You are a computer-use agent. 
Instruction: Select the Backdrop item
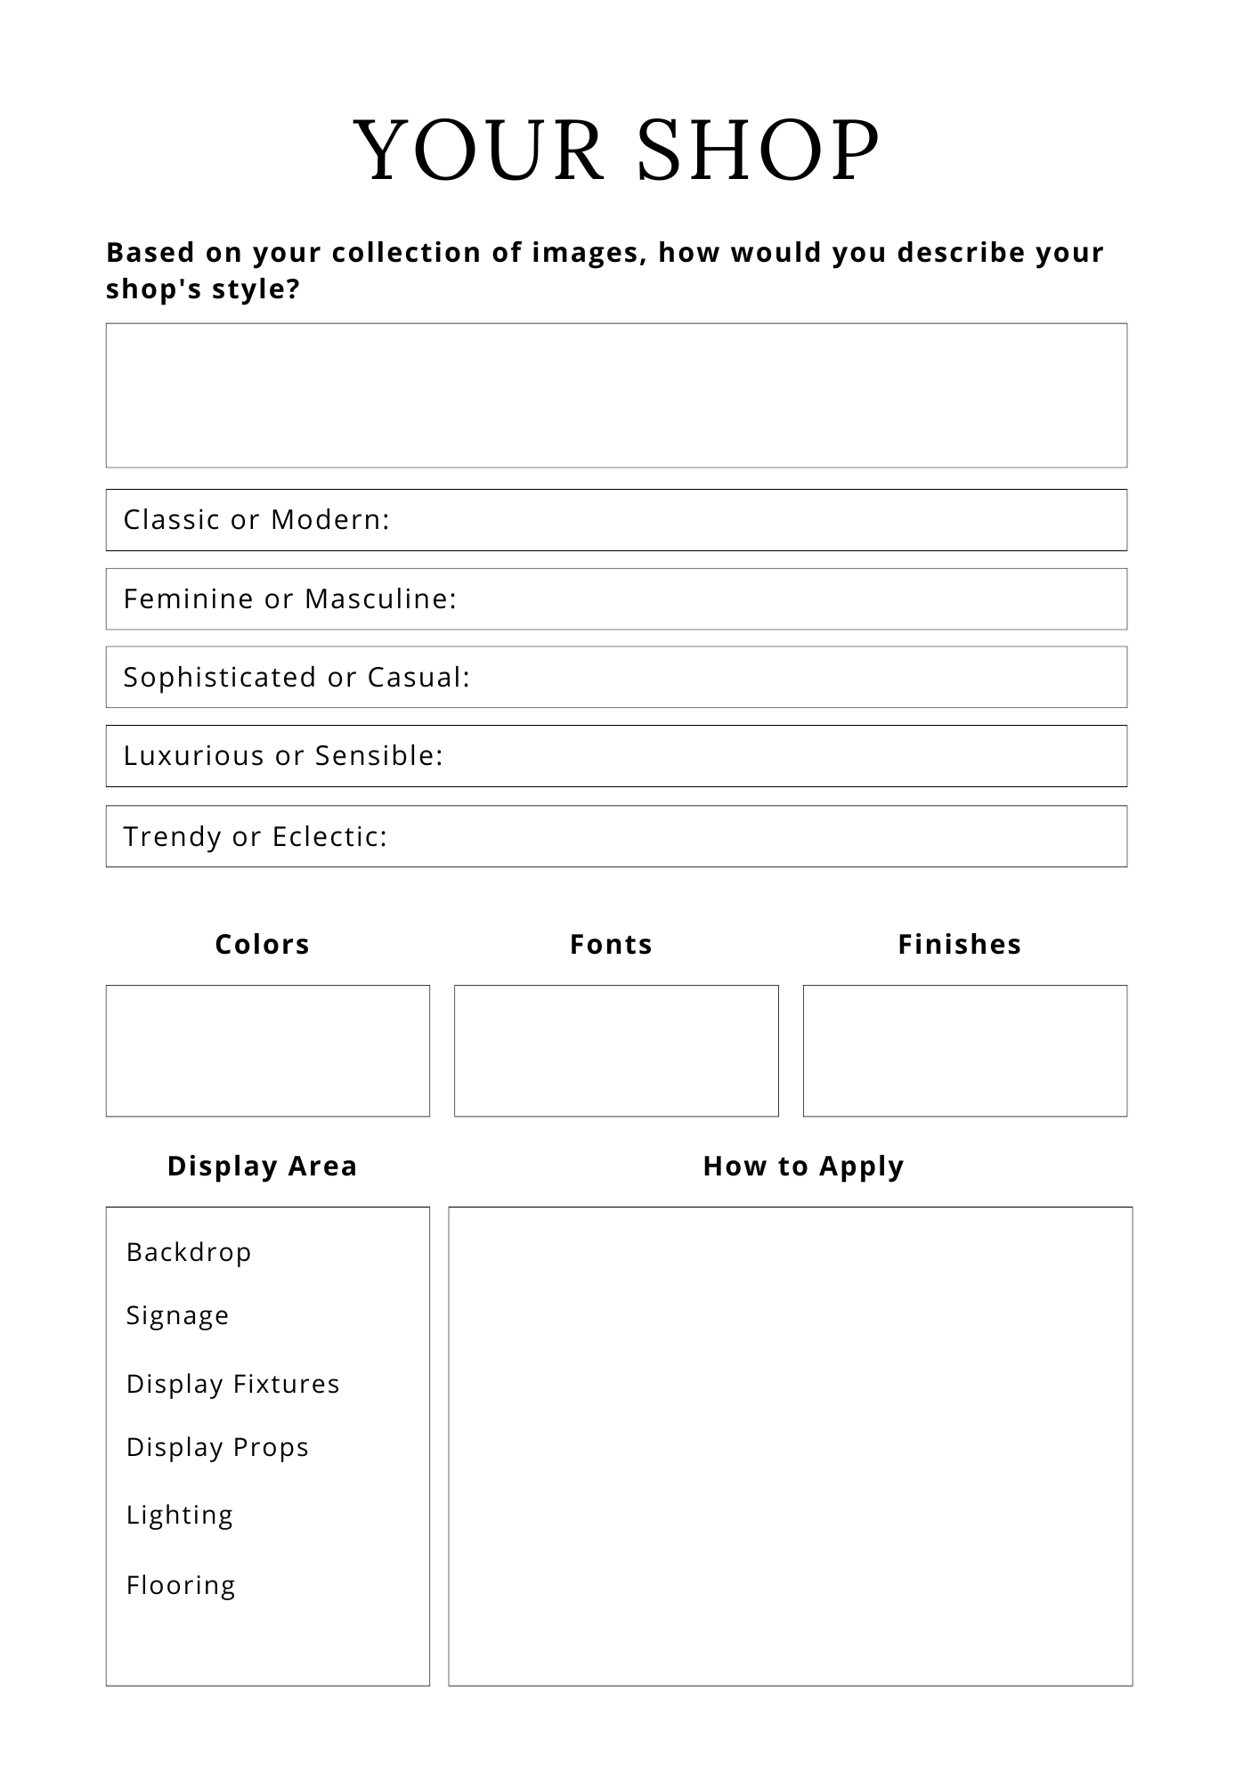189,1252
